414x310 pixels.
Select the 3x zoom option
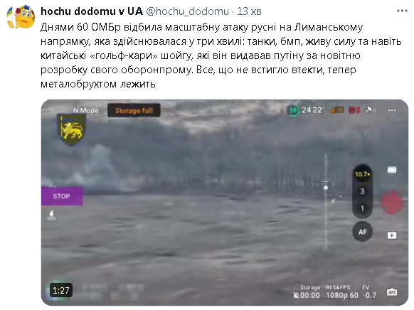(362, 191)
